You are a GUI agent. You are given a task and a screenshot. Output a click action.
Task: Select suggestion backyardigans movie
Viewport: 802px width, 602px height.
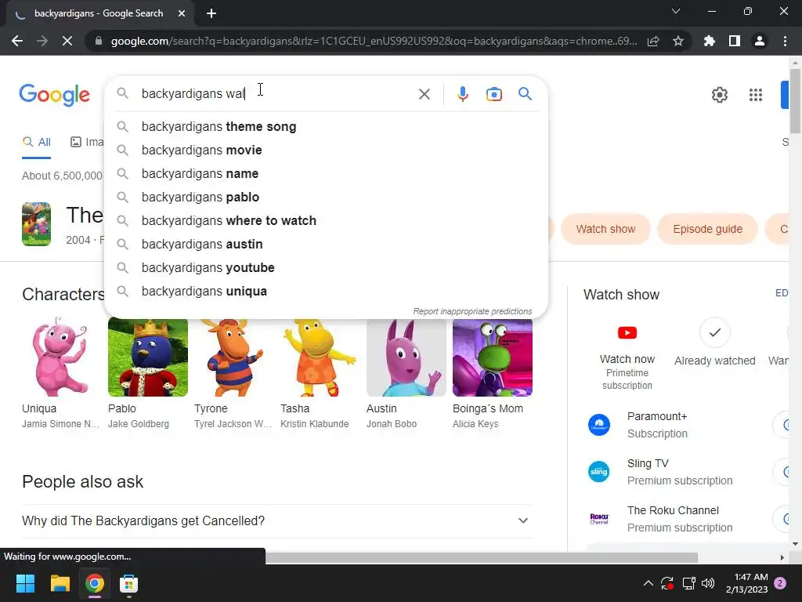click(326, 150)
